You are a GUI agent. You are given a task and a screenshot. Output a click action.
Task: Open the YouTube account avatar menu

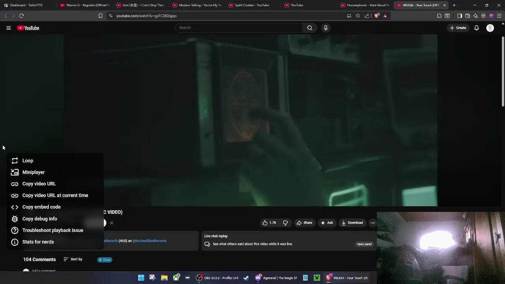pyautogui.click(x=490, y=28)
